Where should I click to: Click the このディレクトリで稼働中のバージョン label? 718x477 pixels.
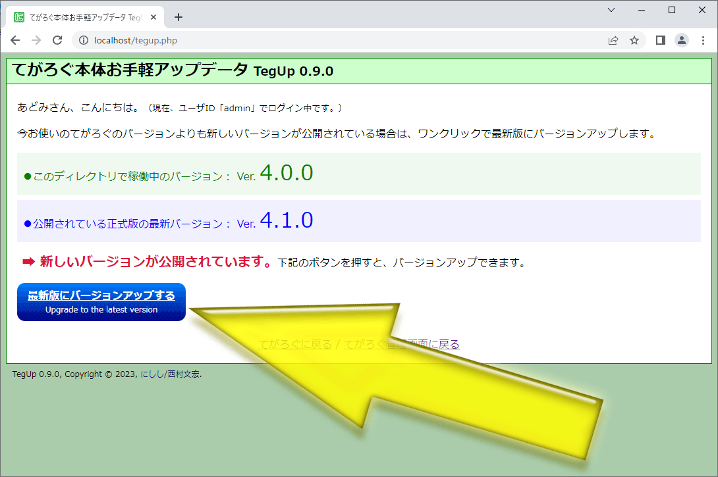point(128,176)
